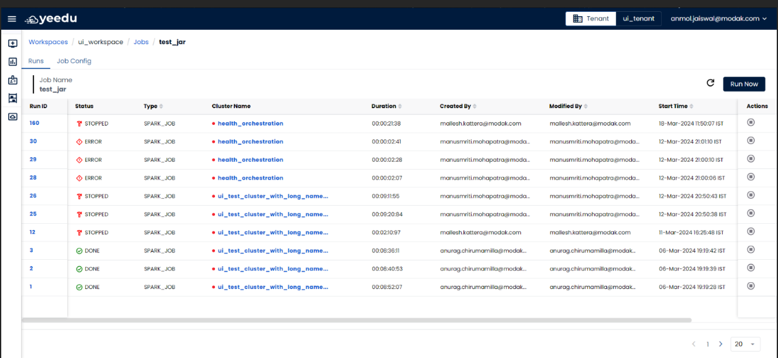Click start time 11-Mar-2024 16:25:48 IST

(691, 232)
